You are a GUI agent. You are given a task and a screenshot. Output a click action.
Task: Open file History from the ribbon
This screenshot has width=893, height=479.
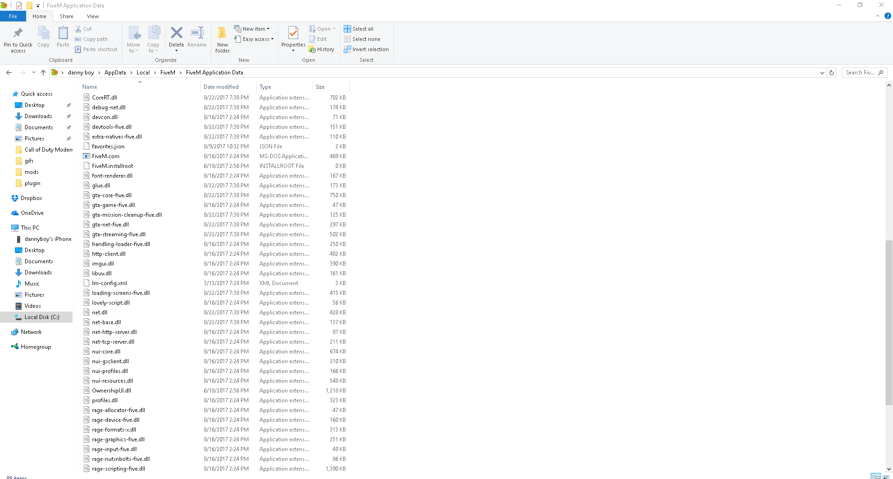321,49
